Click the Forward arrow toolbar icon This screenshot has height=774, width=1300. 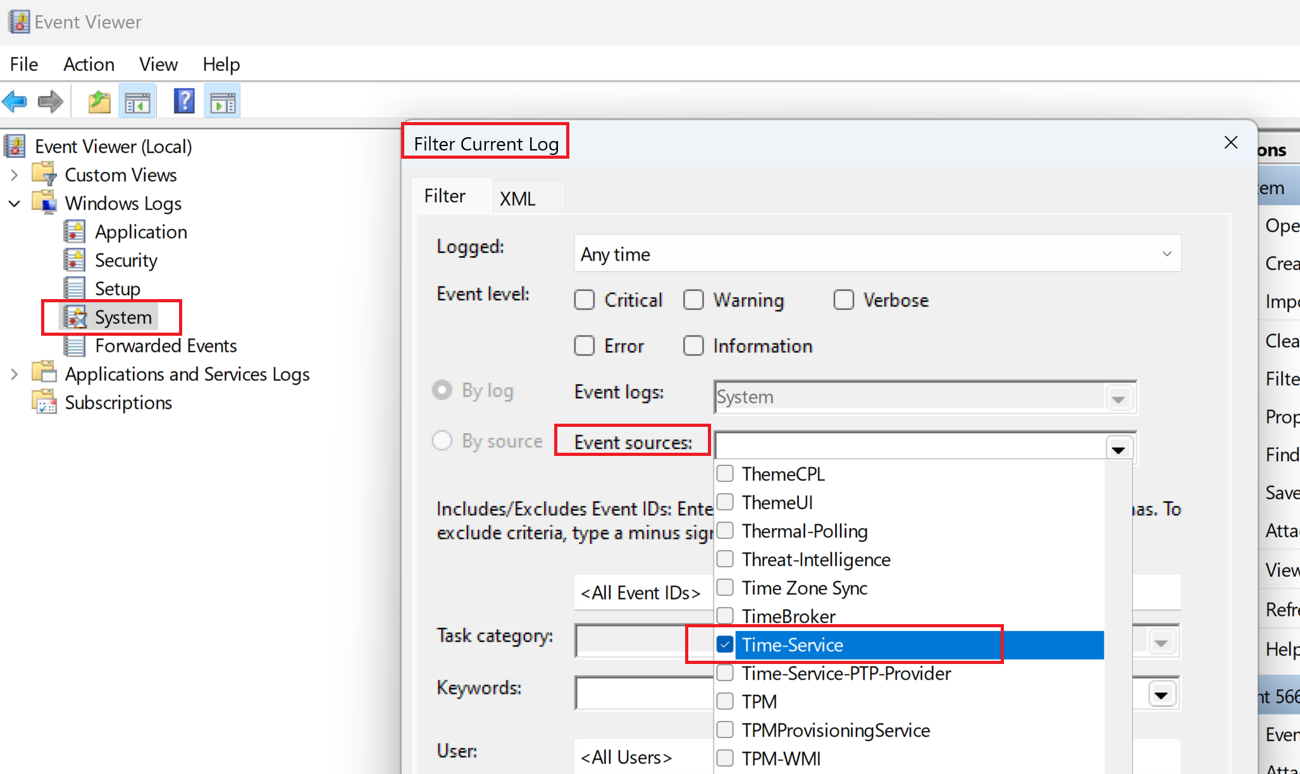51,101
